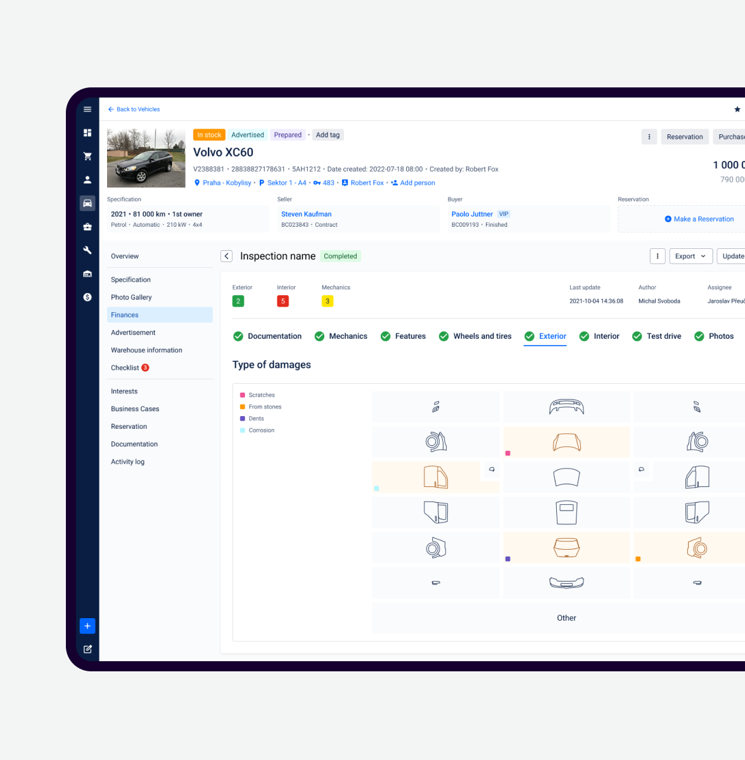Click Dents purple legend swatch
This screenshot has height=760, width=745.
pos(243,419)
